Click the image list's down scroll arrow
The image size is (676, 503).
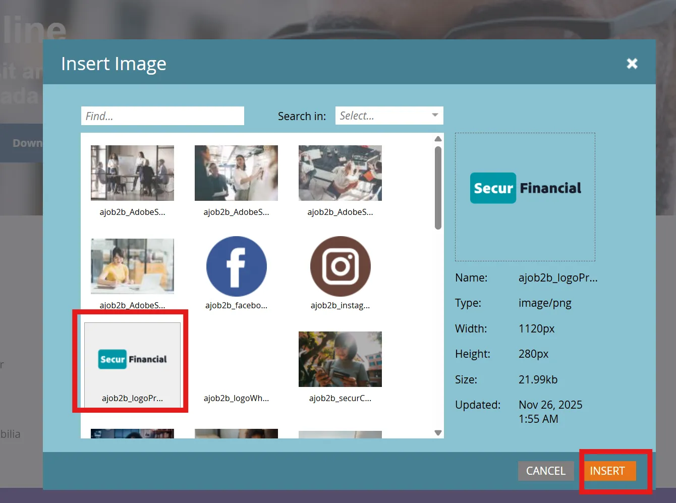click(438, 433)
